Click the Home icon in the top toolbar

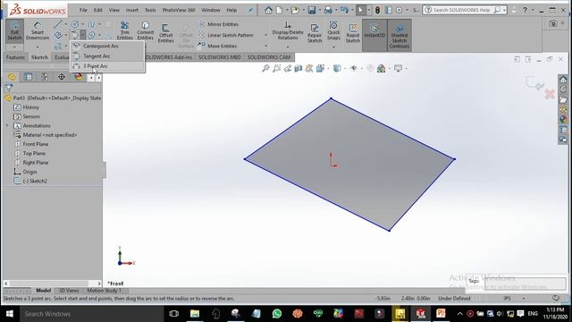268,10
